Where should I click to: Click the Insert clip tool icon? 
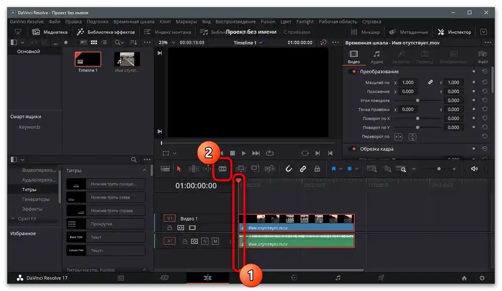(x=241, y=169)
